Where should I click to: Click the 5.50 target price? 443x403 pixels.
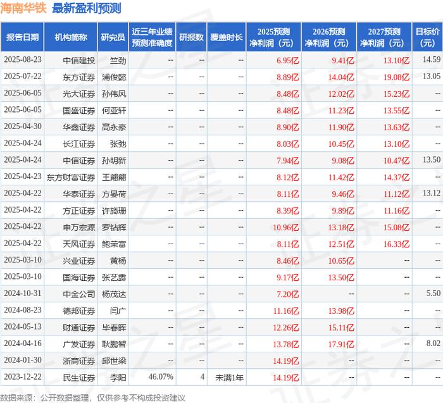(x=434, y=293)
